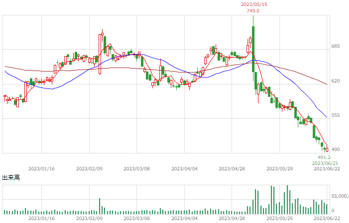
Task: Click the 685 price axis label
Action: click(336, 46)
